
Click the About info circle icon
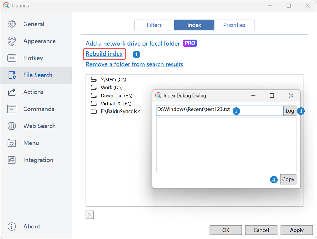12,226
